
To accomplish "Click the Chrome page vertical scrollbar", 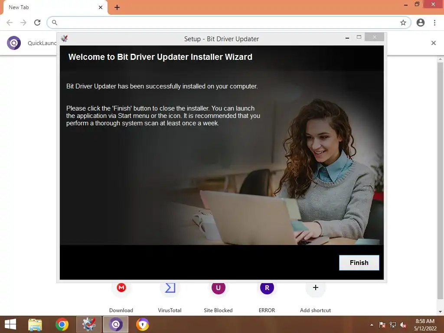I will pos(440,181).
